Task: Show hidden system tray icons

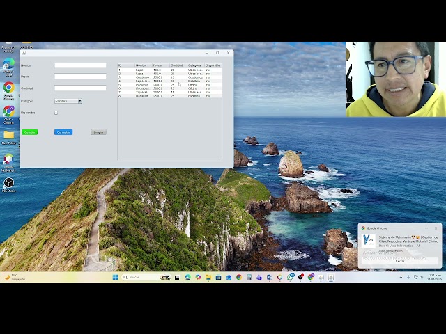Action: pos(401,277)
